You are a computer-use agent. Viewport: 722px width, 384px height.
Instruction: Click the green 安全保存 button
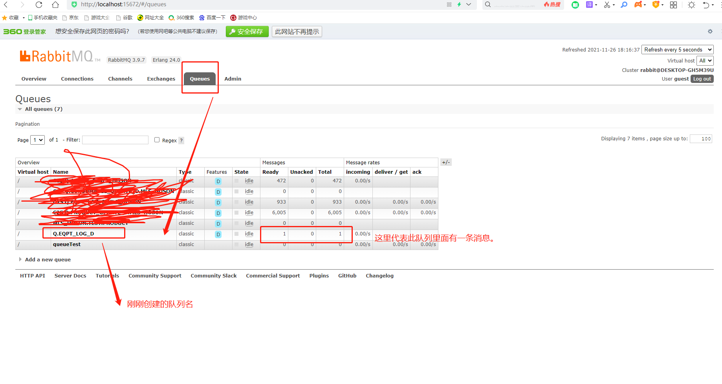[247, 31]
